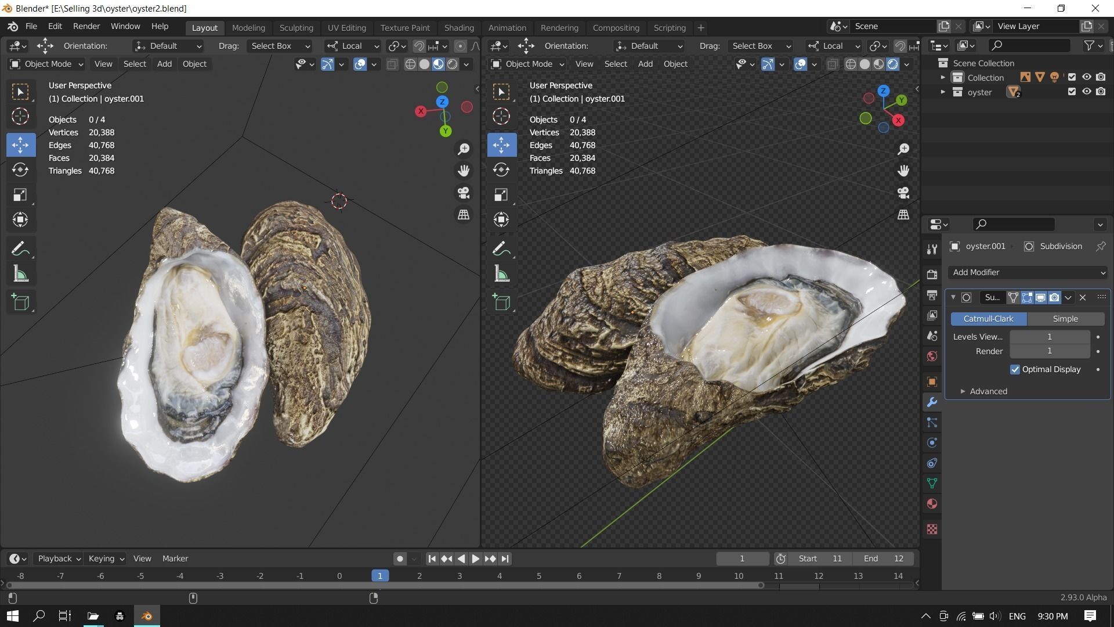Click the timeline End frame field
The height and width of the screenshot is (627, 1114).
tap(884, 558)
